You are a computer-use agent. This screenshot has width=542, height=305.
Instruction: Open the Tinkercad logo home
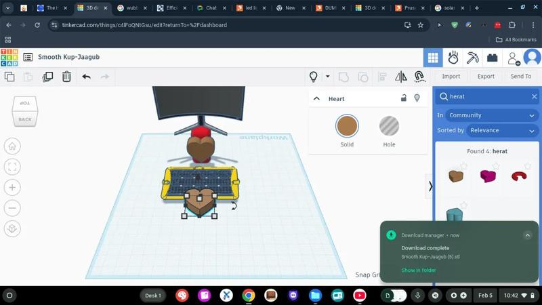9,58
